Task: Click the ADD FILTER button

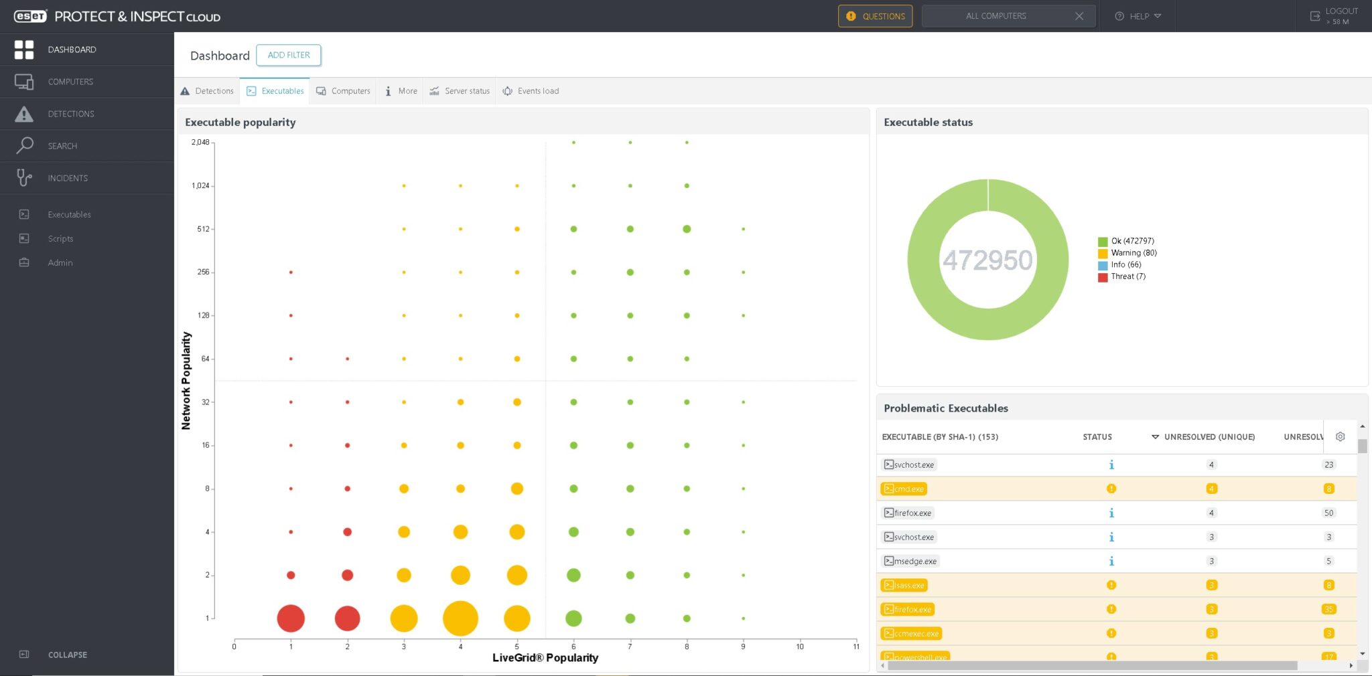Action: point(288,55)
